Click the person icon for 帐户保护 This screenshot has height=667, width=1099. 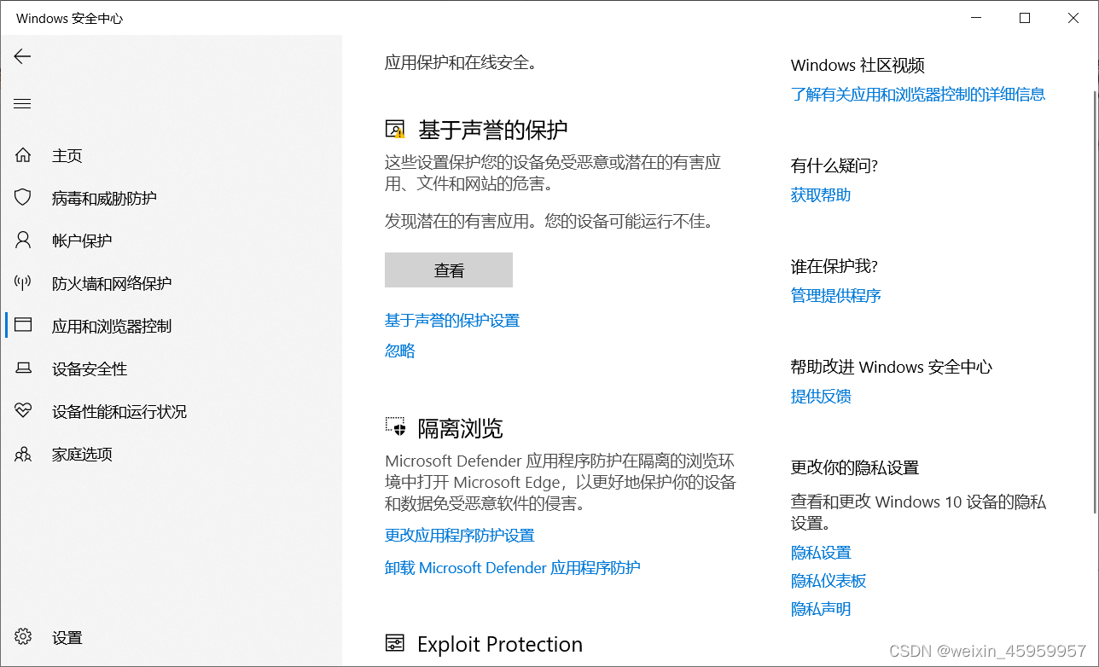(x=23, y=241)
